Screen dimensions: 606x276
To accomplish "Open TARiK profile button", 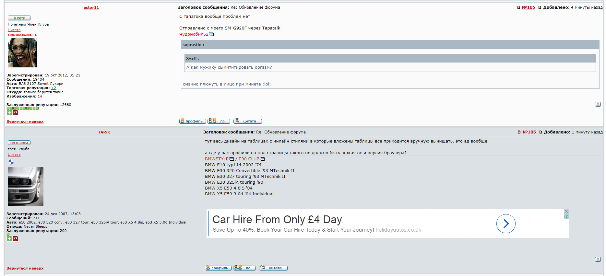I will pos(218,268).
